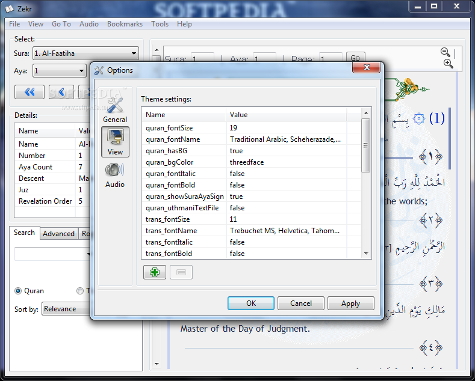
Task: Go to previous aya with single arrow
Action: [x=61, y=92]
